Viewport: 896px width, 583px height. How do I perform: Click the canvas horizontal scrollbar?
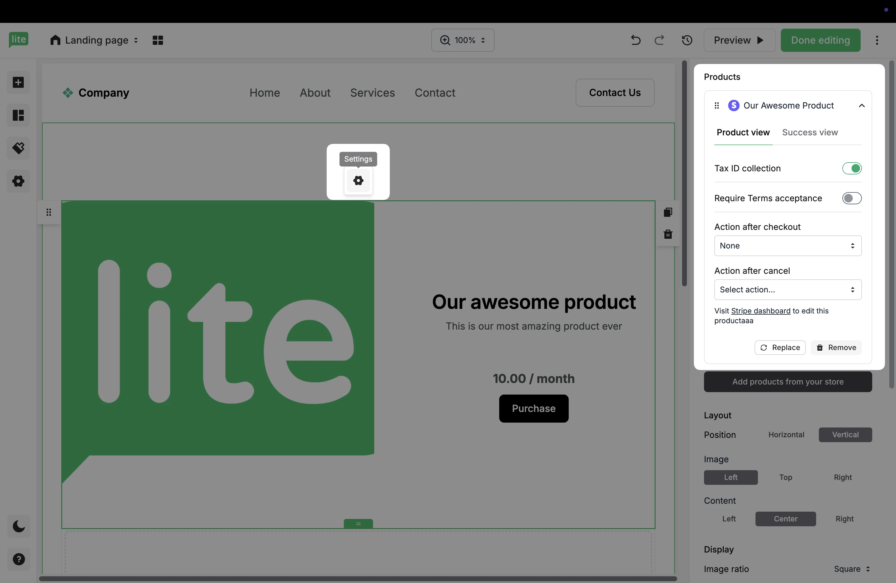coord(358,578)
